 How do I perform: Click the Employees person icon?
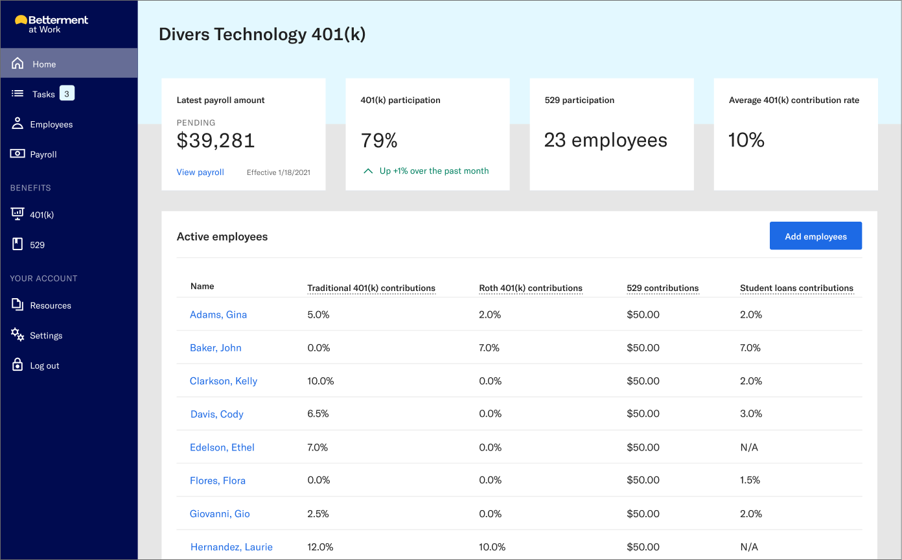tap(17, 124)
